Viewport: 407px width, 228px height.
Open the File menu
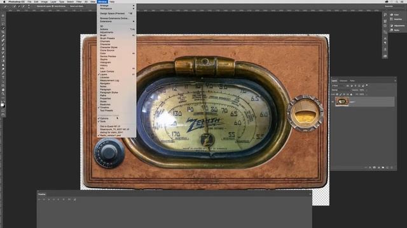[29, 1]
